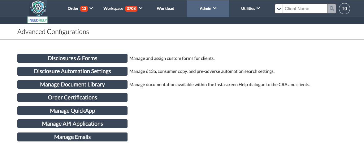This screenshot has height=147, width=364.
Task: Focus the Client Name search field
Action: (305, 9)
